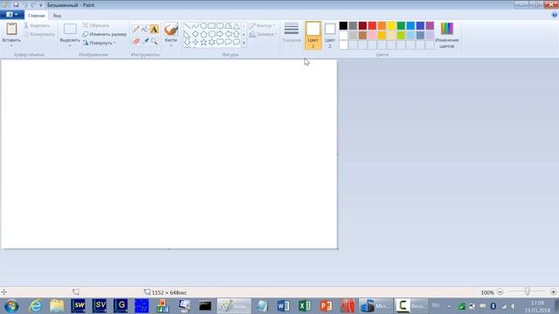Choose the Six-point star shape
Image resolution: width=559 pixels, height=314 pixels.
tap(211, 43)
